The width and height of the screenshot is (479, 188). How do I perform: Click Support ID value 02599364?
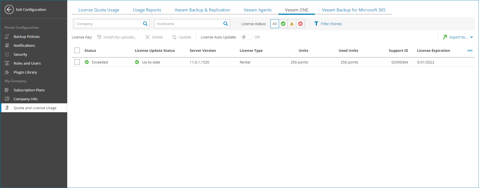[x=400, y=62]
